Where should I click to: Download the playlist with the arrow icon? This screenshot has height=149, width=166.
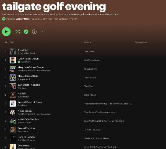coord(34,32)
